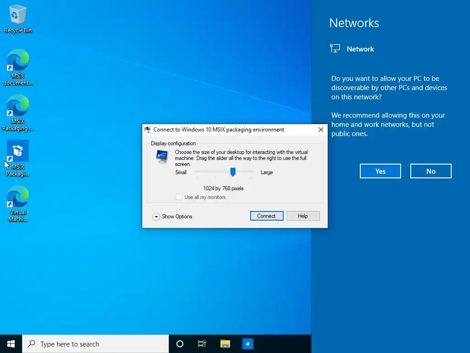Choose No for network discoverability
The width and height of the screenshot is (470, 353).
click(x=431, y=171)
